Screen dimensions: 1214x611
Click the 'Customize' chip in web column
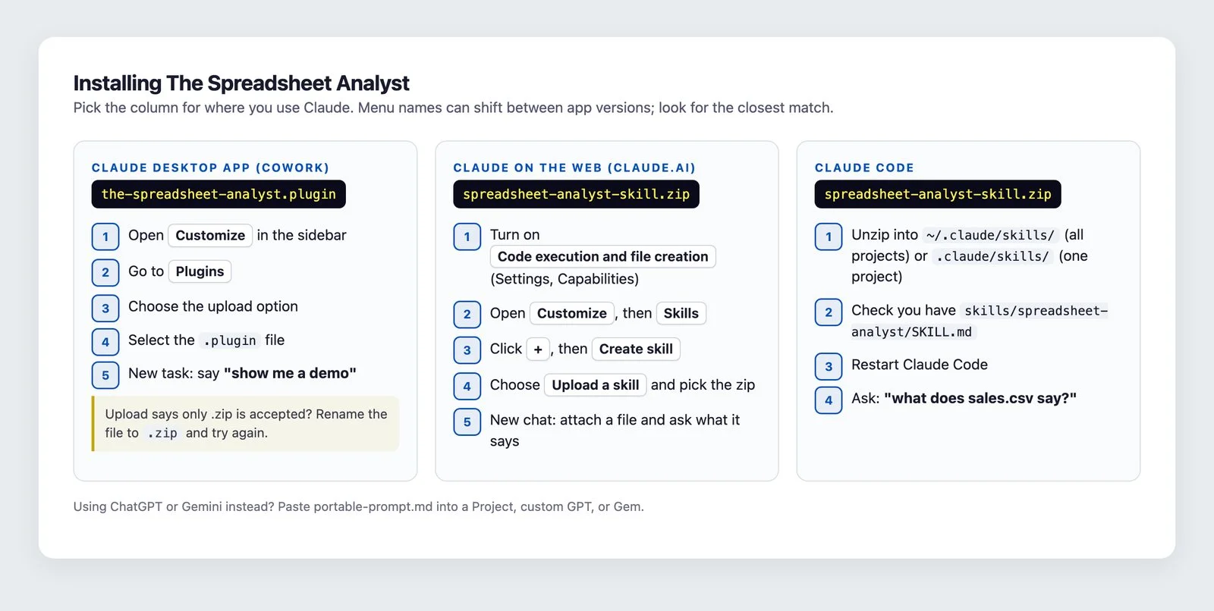click(x=572, y=313)
